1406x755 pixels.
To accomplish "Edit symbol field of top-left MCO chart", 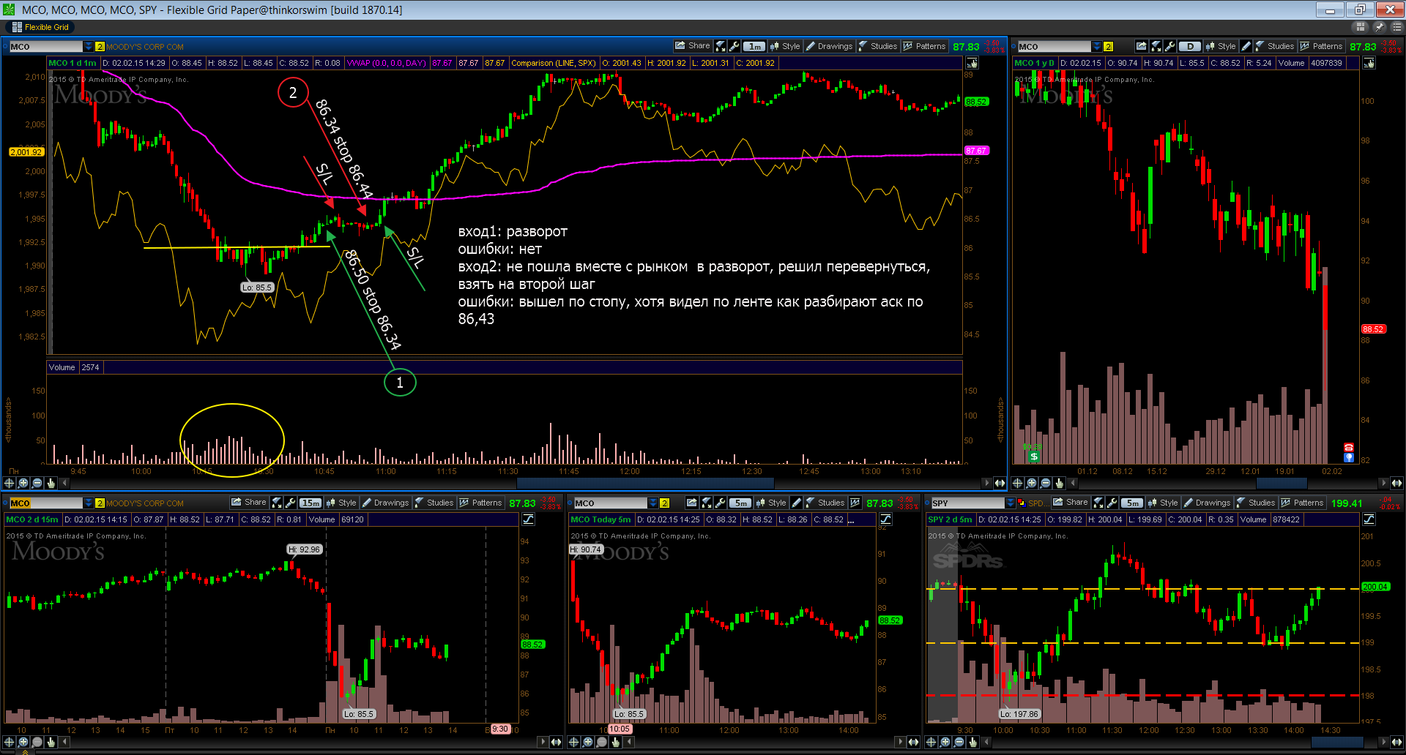I will 45,46.
